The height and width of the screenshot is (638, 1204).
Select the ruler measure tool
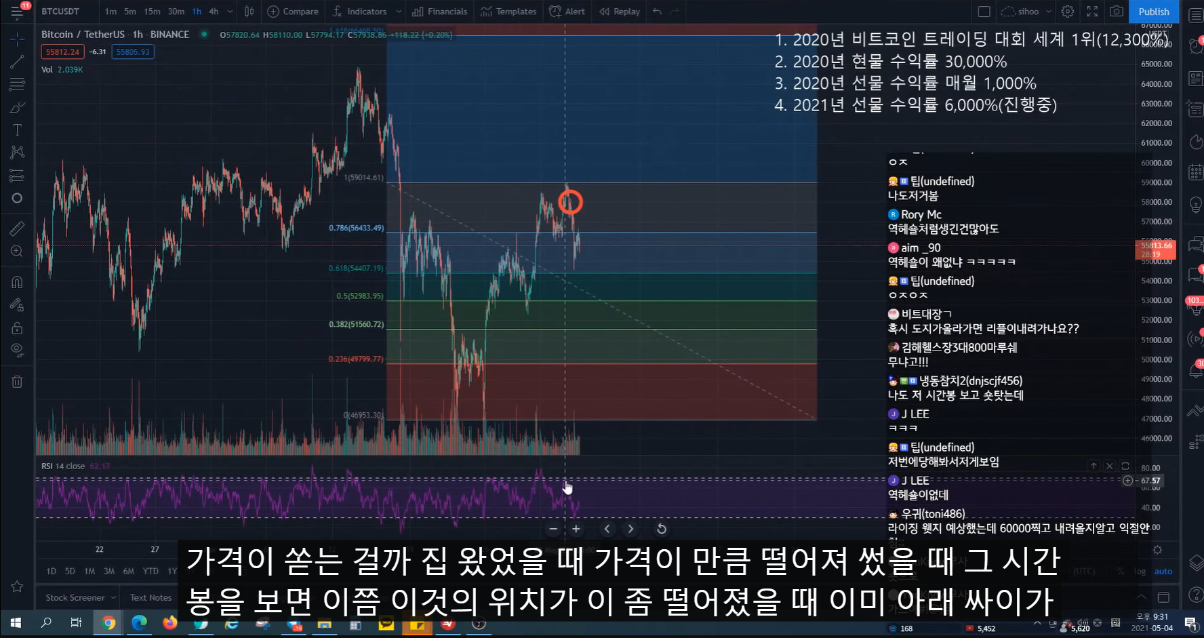[x=17, y=228]
